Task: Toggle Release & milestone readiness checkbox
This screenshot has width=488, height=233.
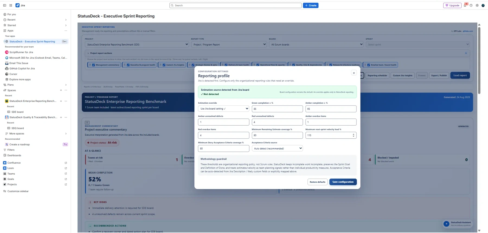Action: [331, 65]
